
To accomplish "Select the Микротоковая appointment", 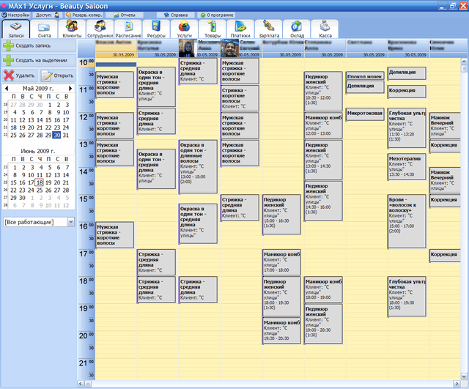I will pyautogui.click(x=365, y=114).
